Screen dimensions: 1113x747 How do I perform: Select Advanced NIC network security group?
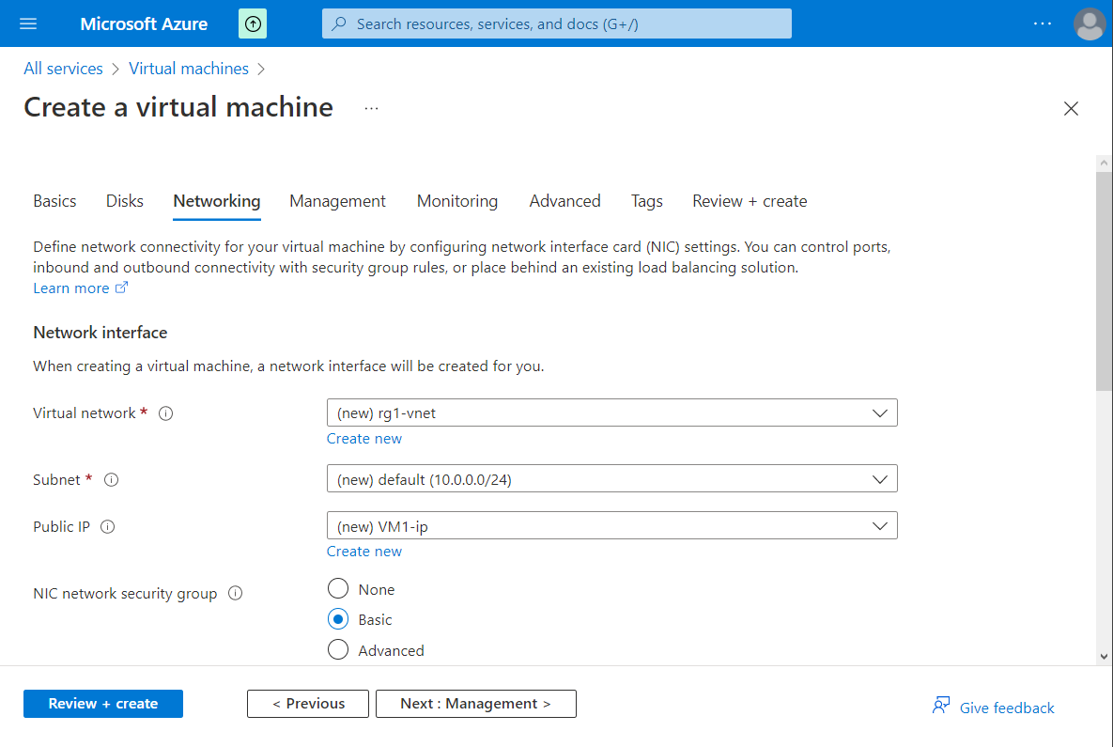coord(338,649)
